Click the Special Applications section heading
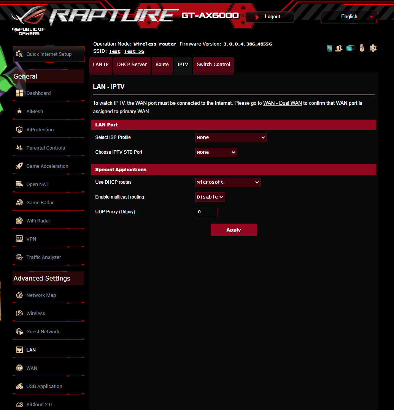 (x=121, y=170)
